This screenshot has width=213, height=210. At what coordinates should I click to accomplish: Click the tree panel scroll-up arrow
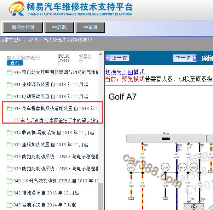click(100, 54)
